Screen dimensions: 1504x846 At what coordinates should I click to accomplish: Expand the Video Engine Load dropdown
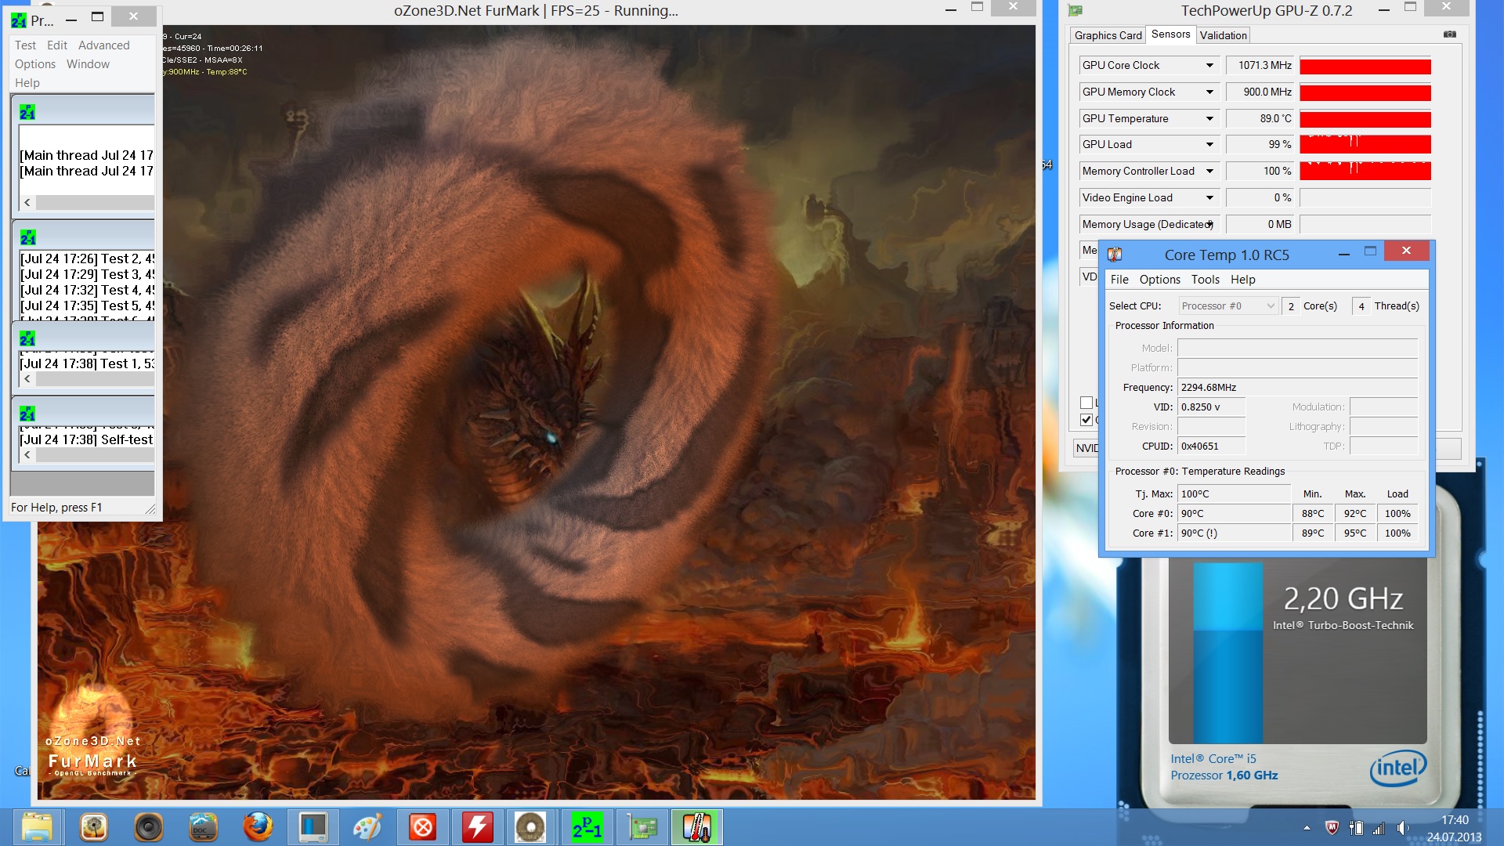1209,198
